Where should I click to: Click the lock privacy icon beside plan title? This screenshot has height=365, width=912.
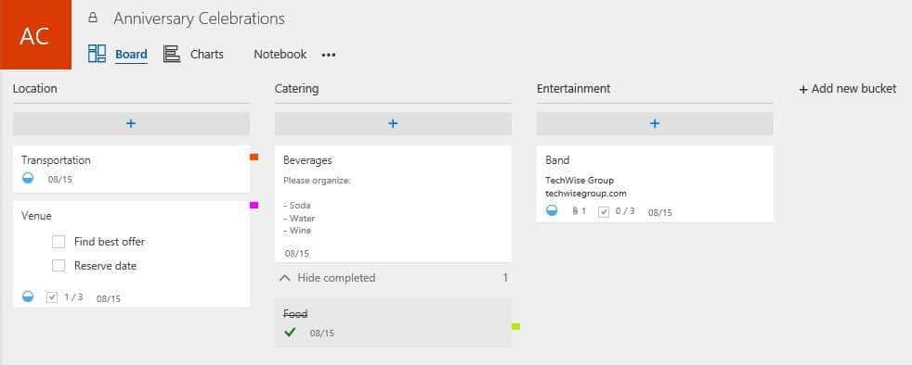click(93, 18)
